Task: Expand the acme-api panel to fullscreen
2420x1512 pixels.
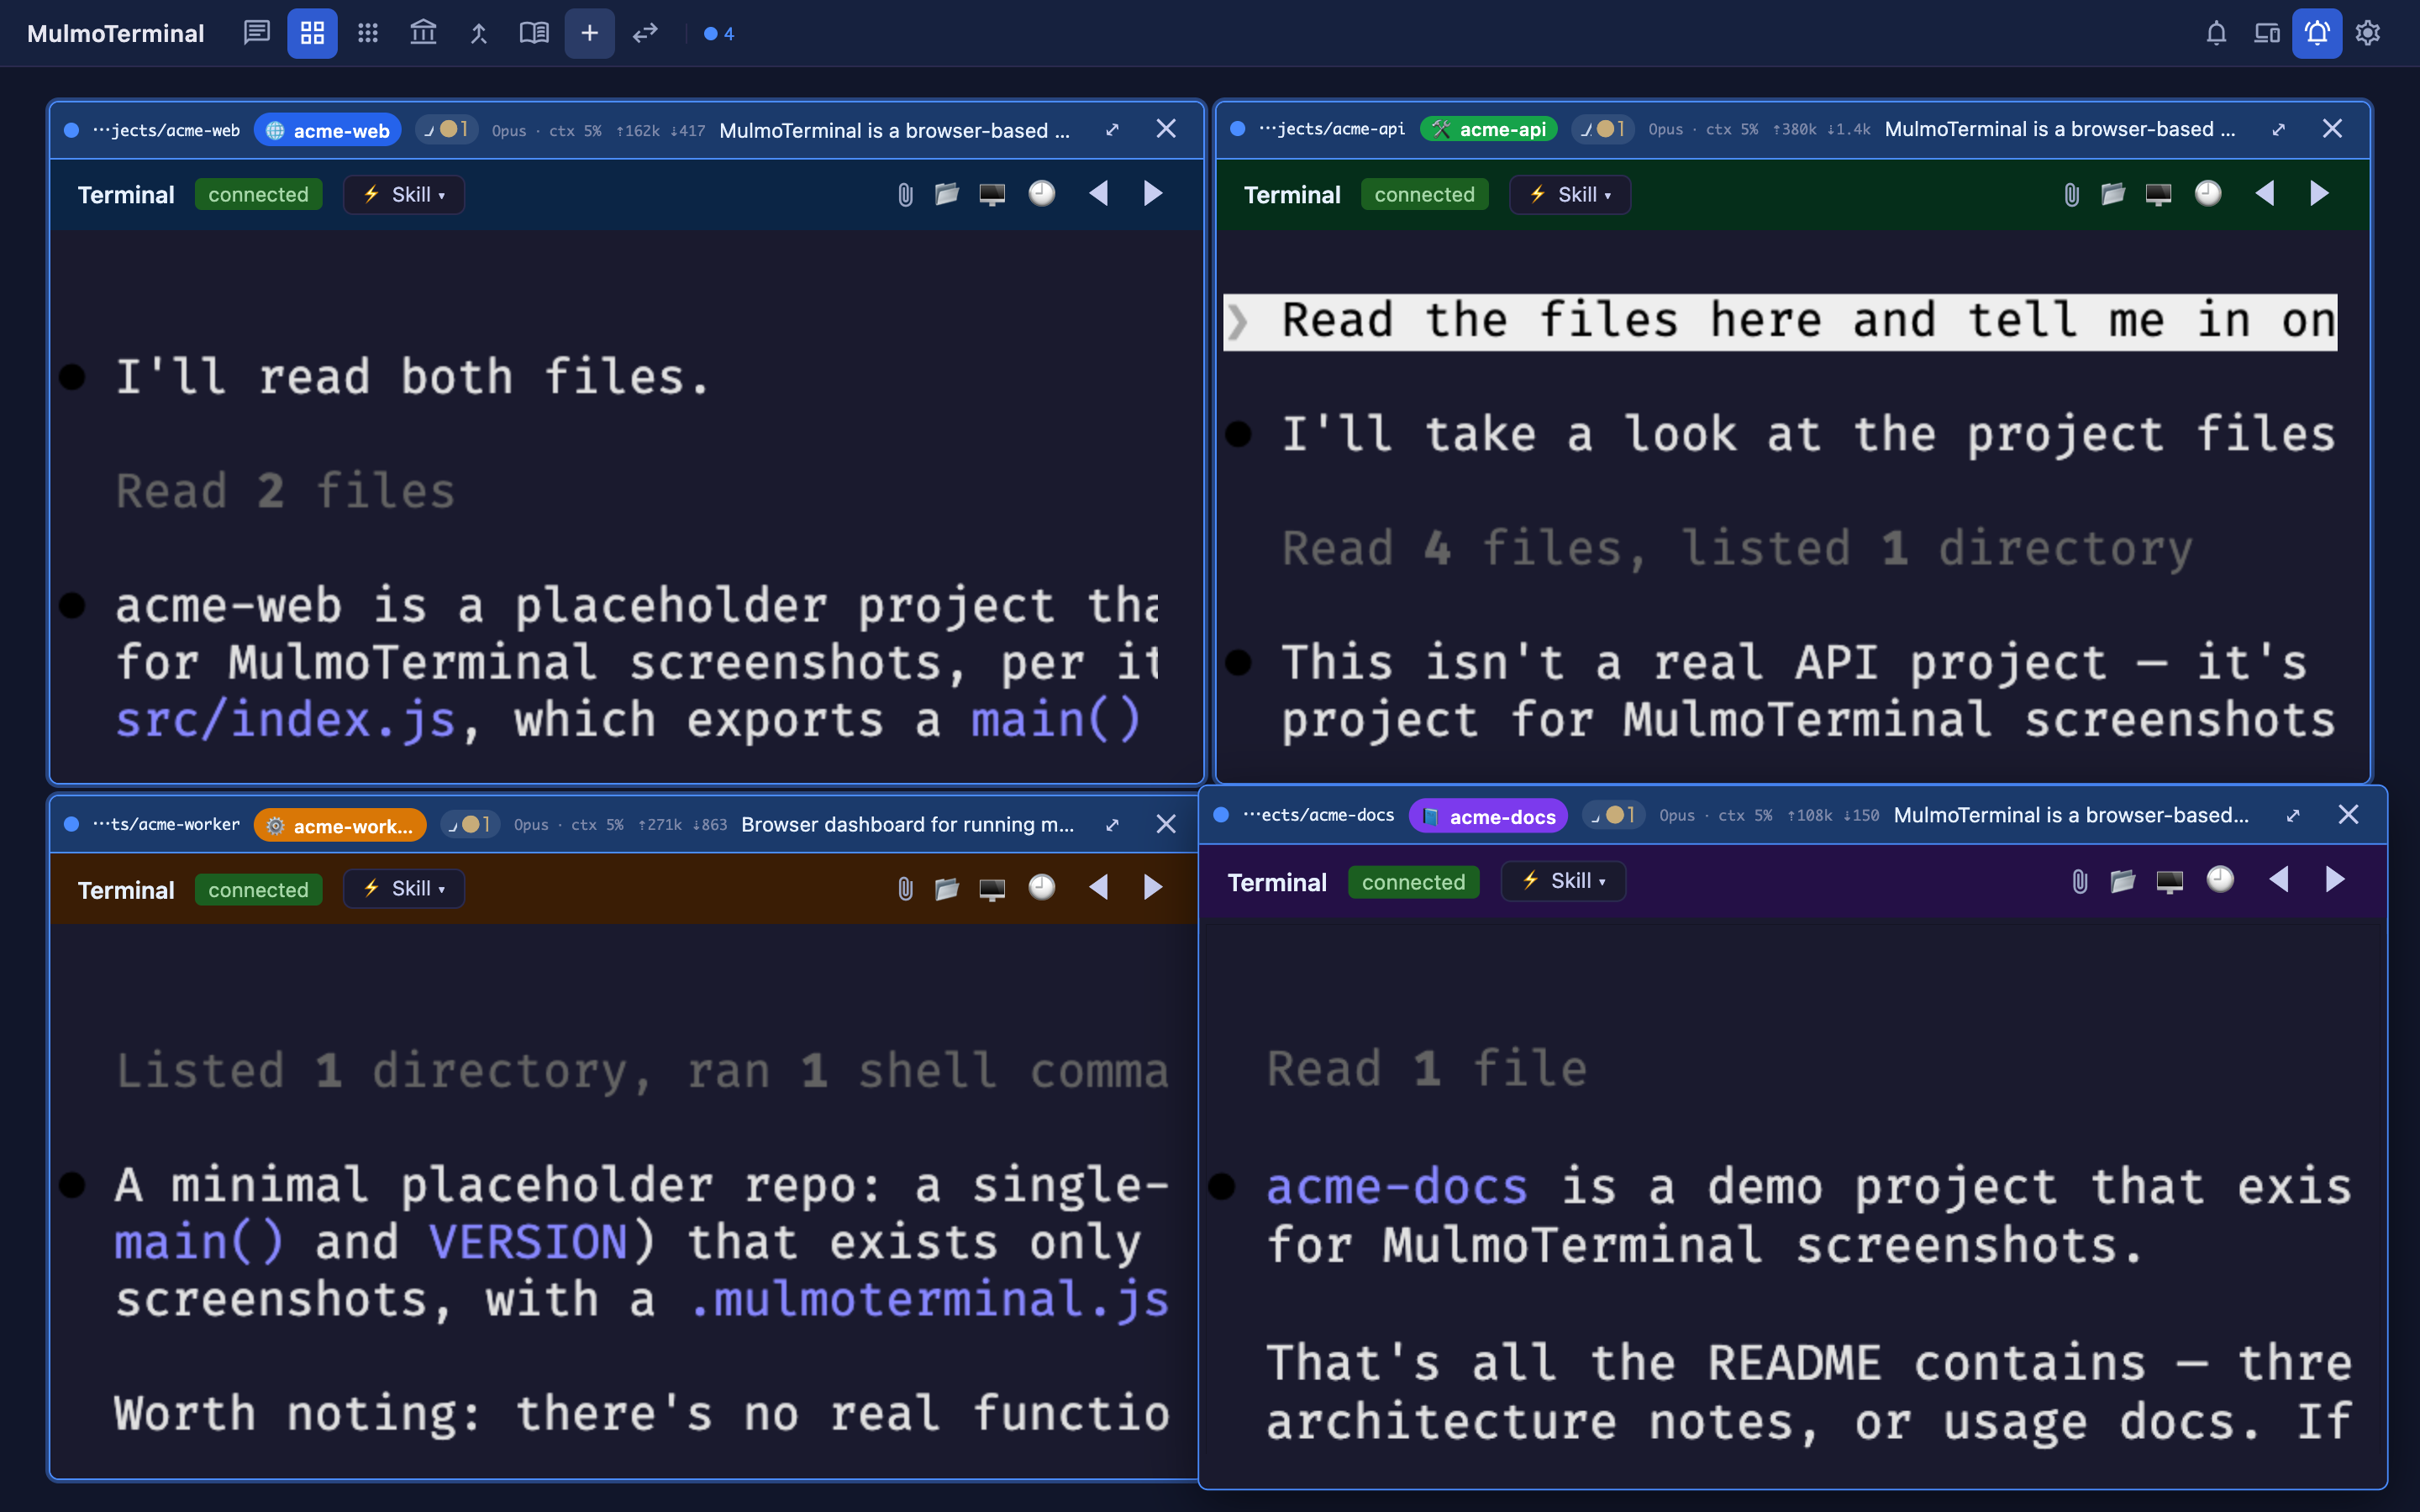Action: [x=2278, y=130]
